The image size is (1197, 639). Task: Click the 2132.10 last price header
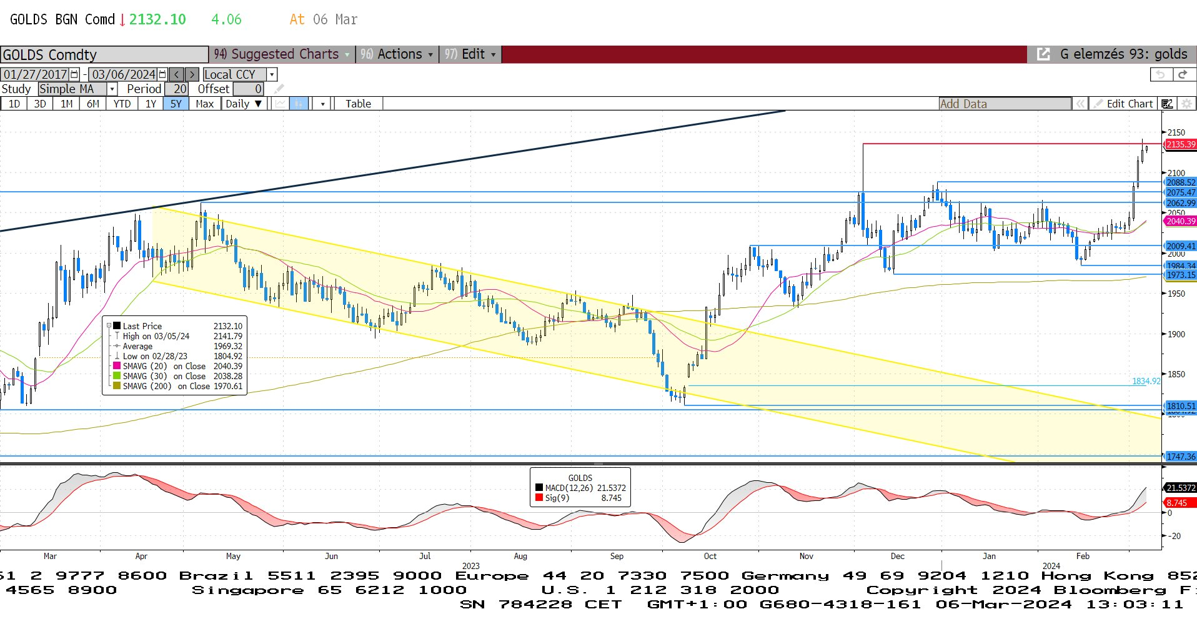point(157,19)
